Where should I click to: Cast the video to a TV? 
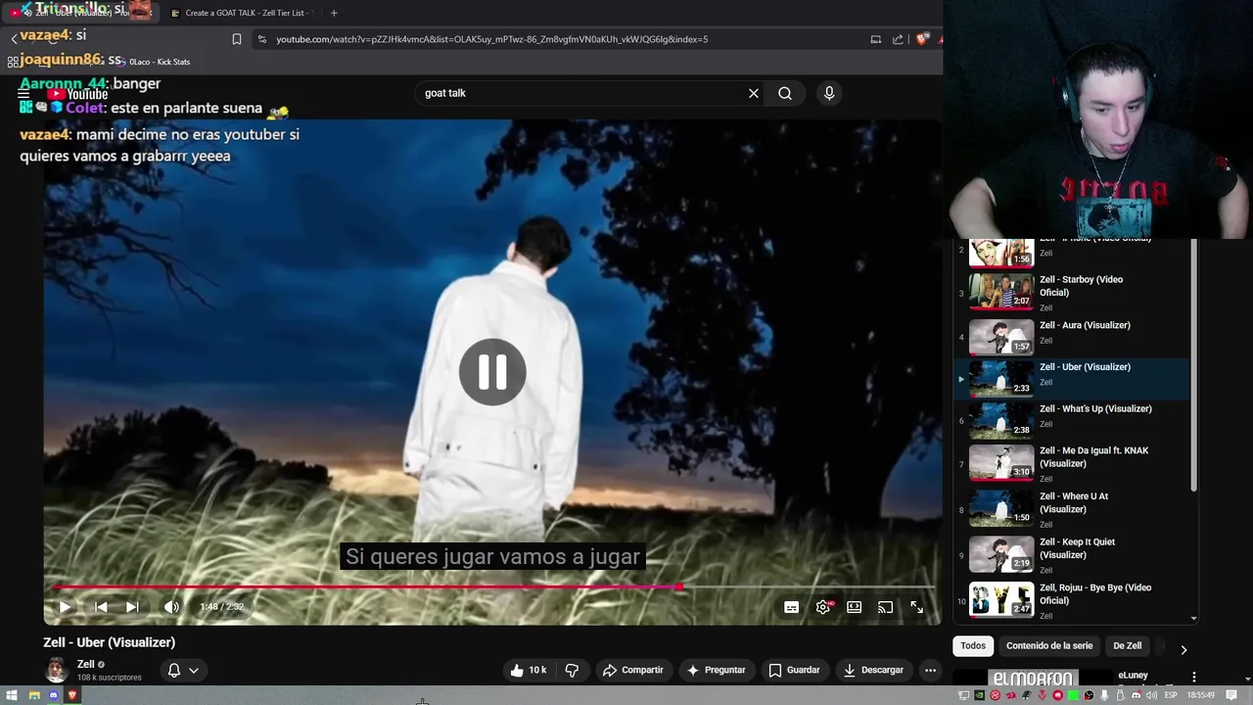click(886, 607)
